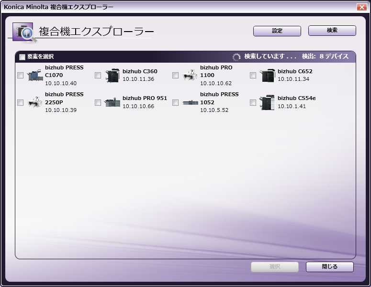The width and height of the screenshot is (371, 287).
Task: Click the bizhub PRESS 2250P printer icon
Action: tap(35, 102)
